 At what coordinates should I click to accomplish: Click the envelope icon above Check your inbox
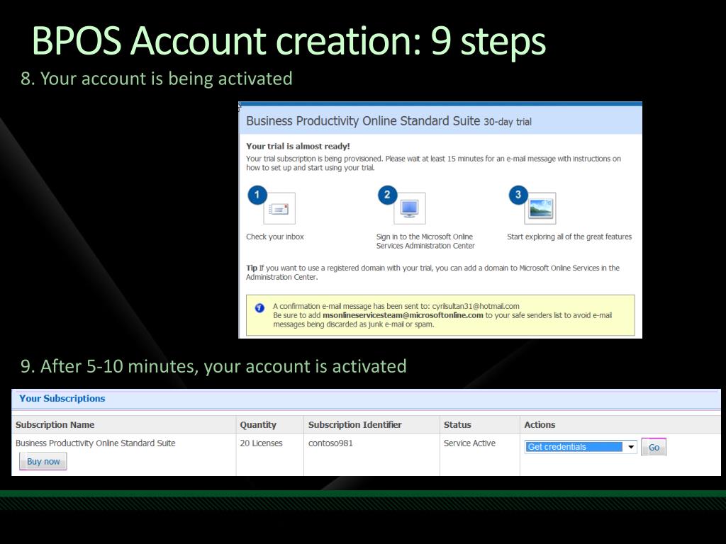coord(279,209)
